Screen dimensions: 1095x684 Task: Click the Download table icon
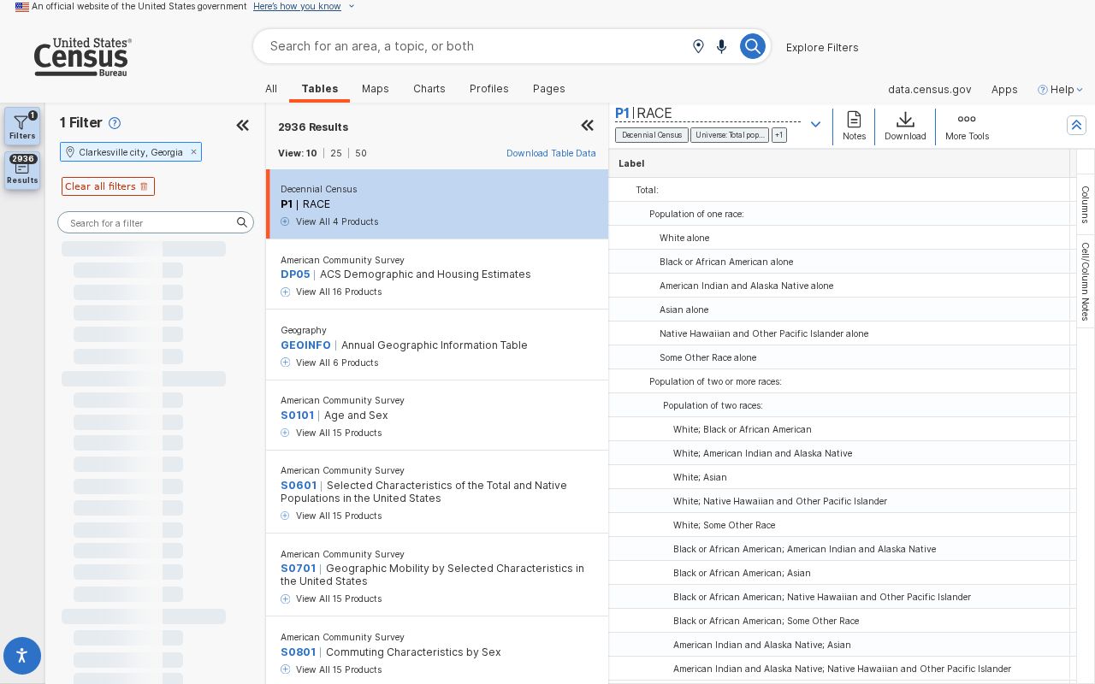[905, 126]
